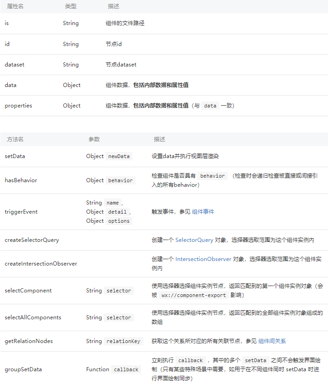Select the 'properties' property name
This screenshot has height=384, width=328.
(18, 106)
